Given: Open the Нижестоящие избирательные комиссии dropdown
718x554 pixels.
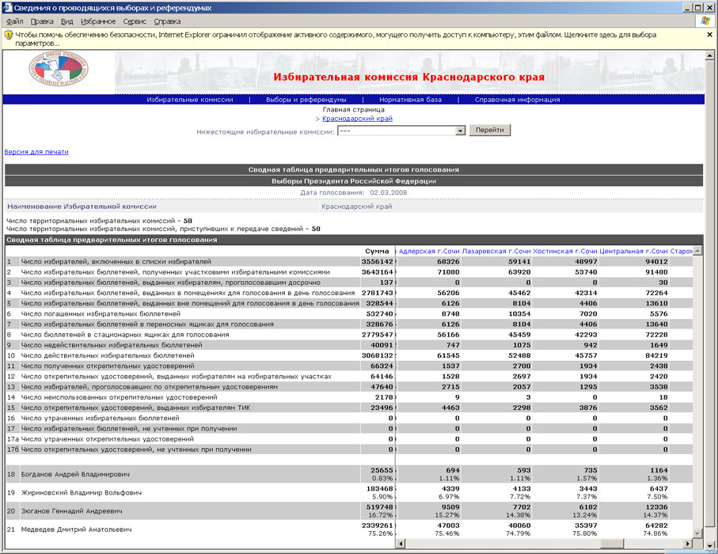Looking at the screenshot, I should pos(460,131).
